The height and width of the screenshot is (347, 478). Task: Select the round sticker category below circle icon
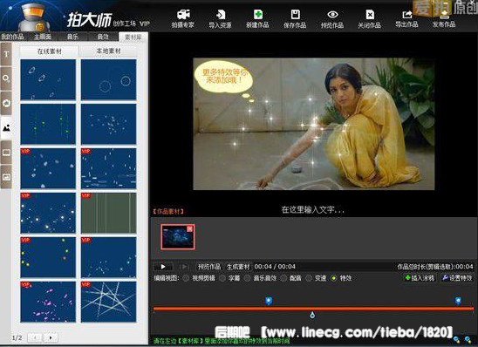6,103
